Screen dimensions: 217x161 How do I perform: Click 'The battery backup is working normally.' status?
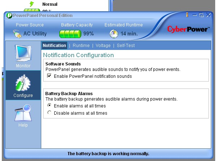pyautogui.click(x=108, y=154)
